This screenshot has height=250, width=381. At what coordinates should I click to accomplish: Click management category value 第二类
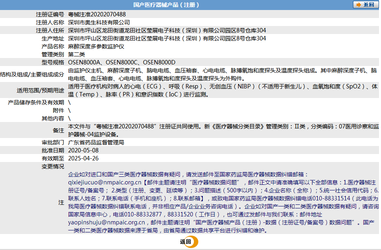(x=77, y=54)
